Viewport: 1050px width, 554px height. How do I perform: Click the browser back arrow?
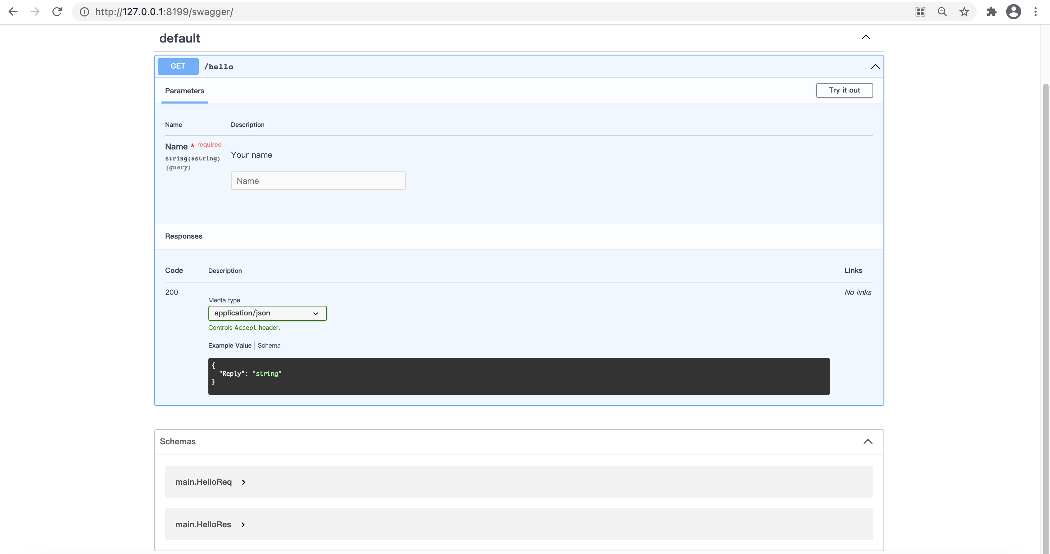click(x=13, y=12)
